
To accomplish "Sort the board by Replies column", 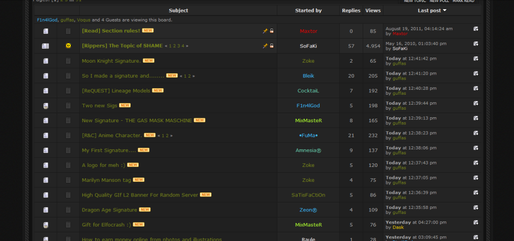I will [x=351, y=11].
